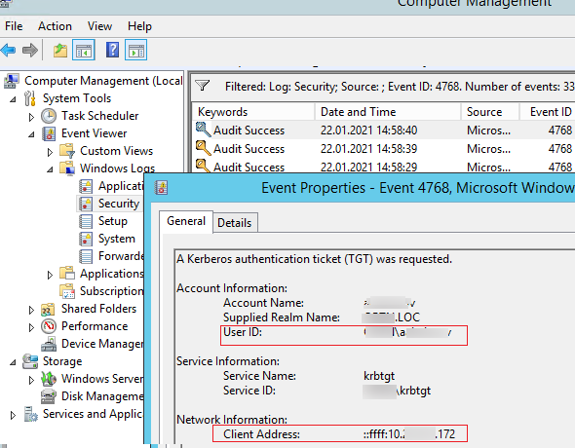This screenshot has width=575, height=448.
Task: Expand the Shared Folders node
Action: point(31,310)
